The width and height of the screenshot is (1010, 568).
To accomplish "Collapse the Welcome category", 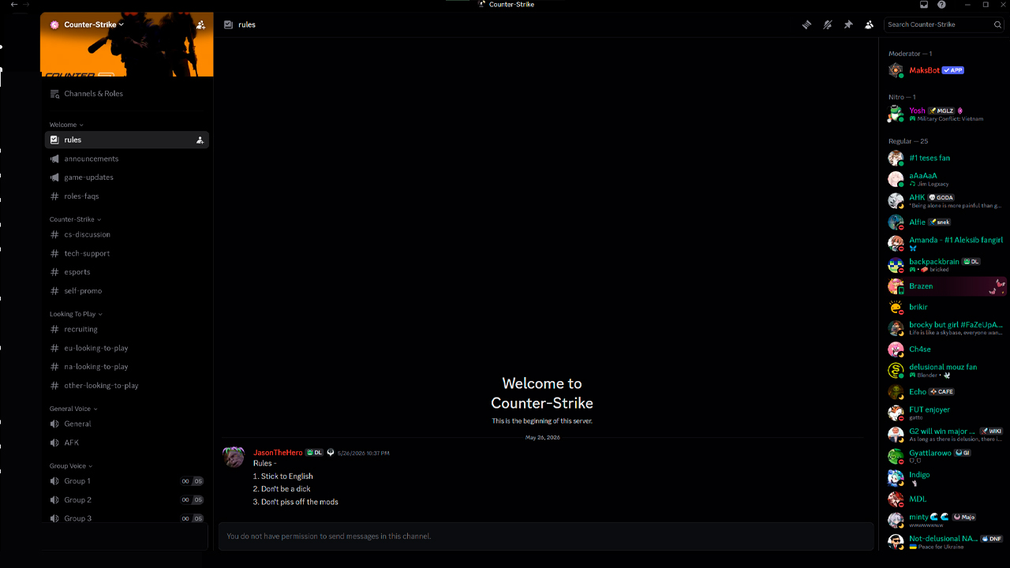I will (x=66, y=125).
